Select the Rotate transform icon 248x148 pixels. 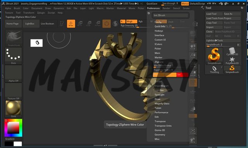click(98, 24)
